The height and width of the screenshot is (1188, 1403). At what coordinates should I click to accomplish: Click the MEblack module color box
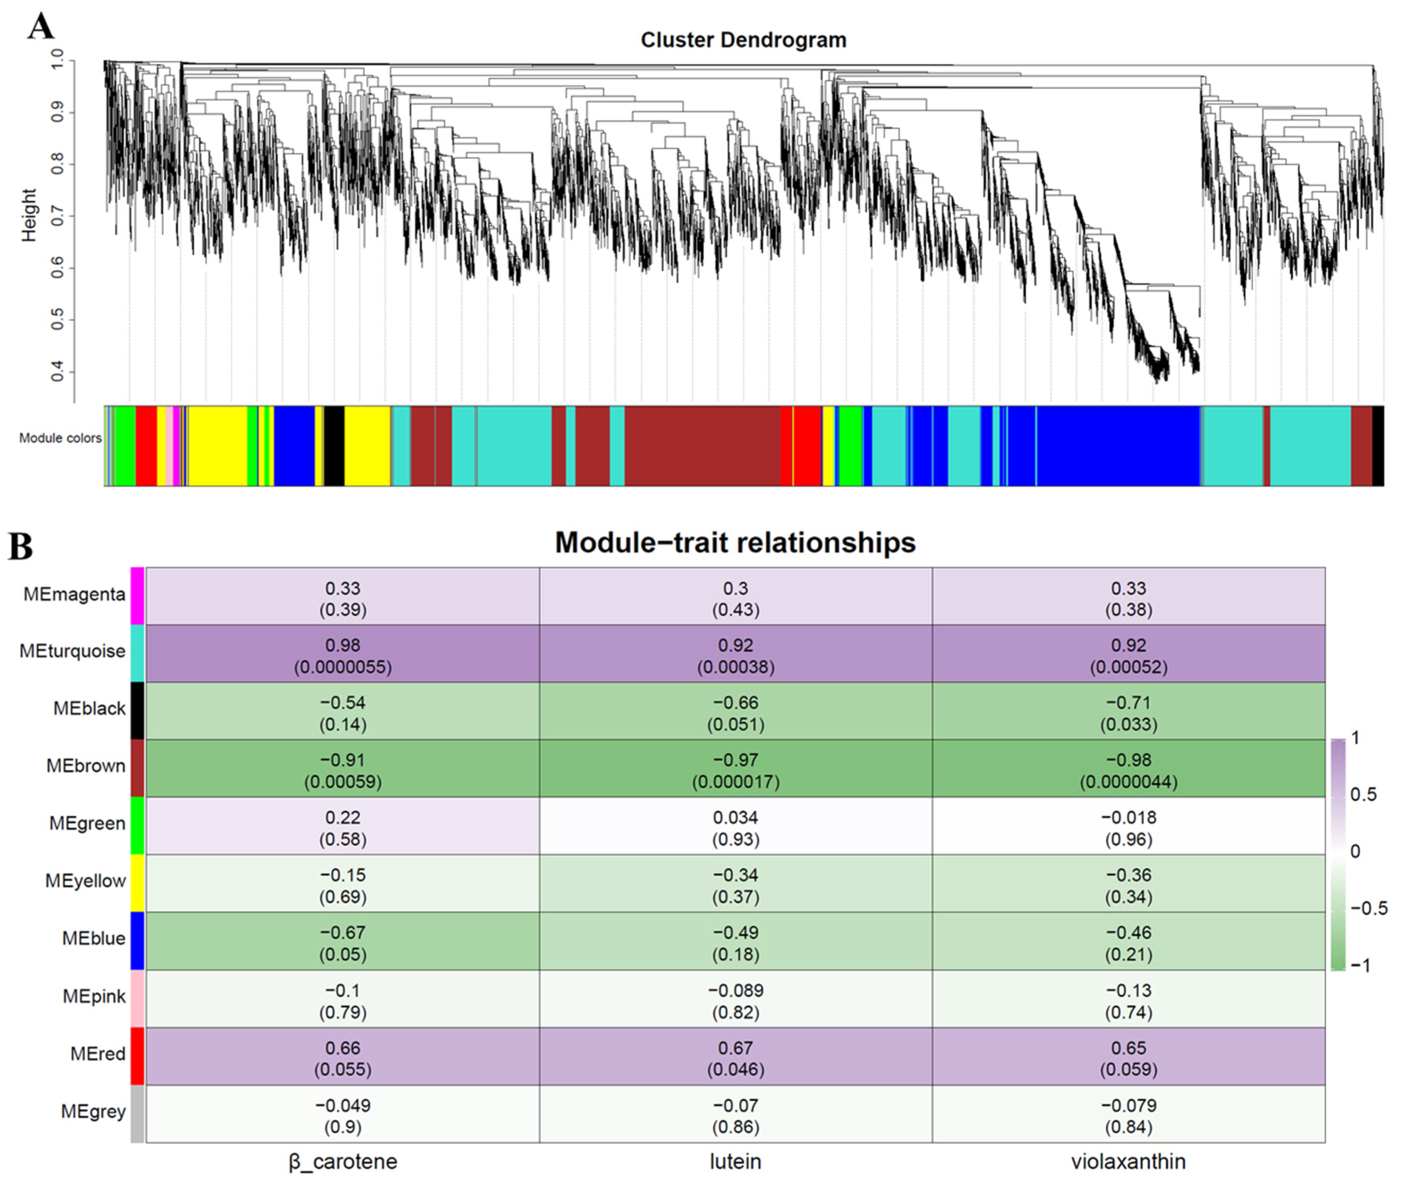pyautogui.click(x=137, y=711)
